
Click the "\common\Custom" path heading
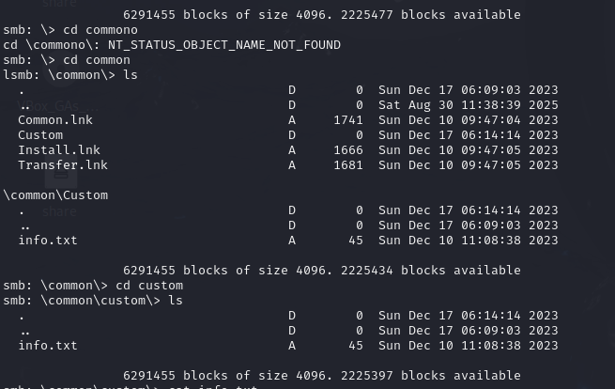pyautogui.click(x=55, y=195)
